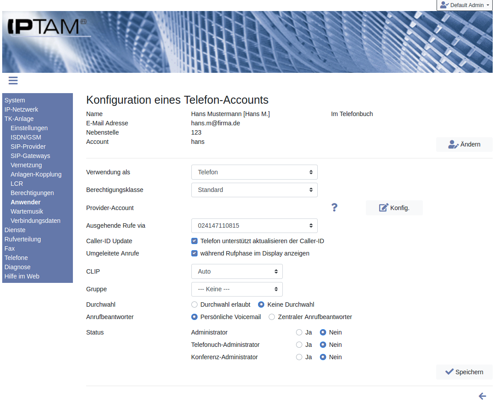Click the Ändern user edit button
This screenshot has width=498, height=406.
coord(464,144)
